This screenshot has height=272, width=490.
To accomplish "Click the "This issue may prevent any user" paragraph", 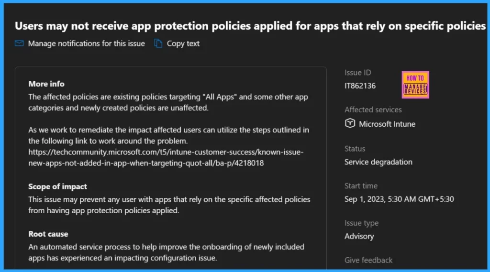I will [169, 205].
